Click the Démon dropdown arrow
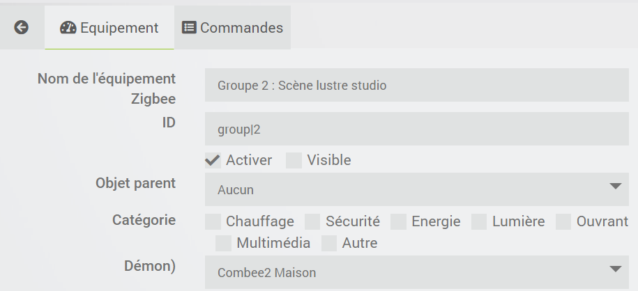The height and width of the screenshot is (291, 638). pos(615,269)
